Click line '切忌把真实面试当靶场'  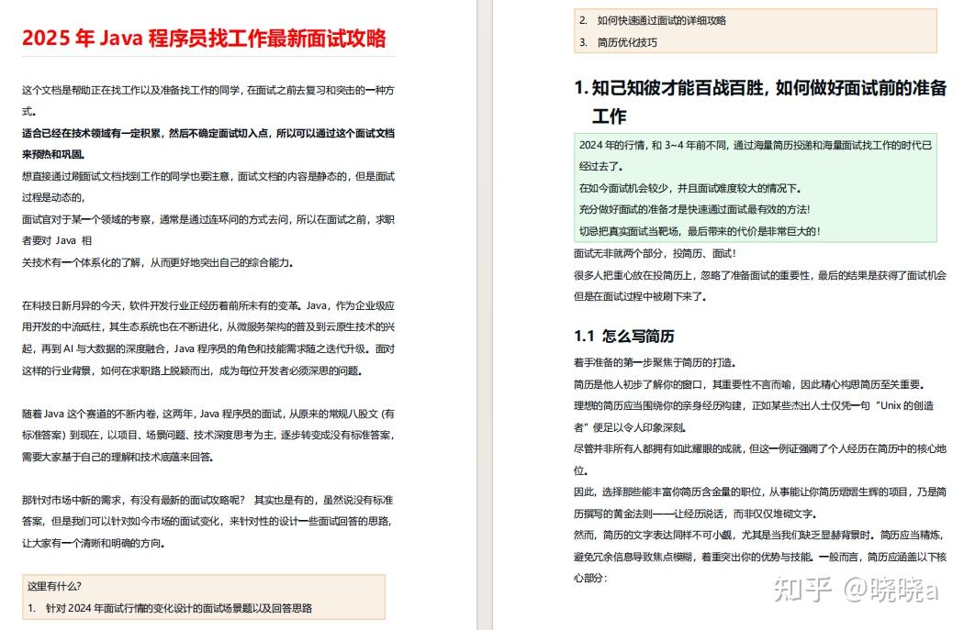pos(700,231)
